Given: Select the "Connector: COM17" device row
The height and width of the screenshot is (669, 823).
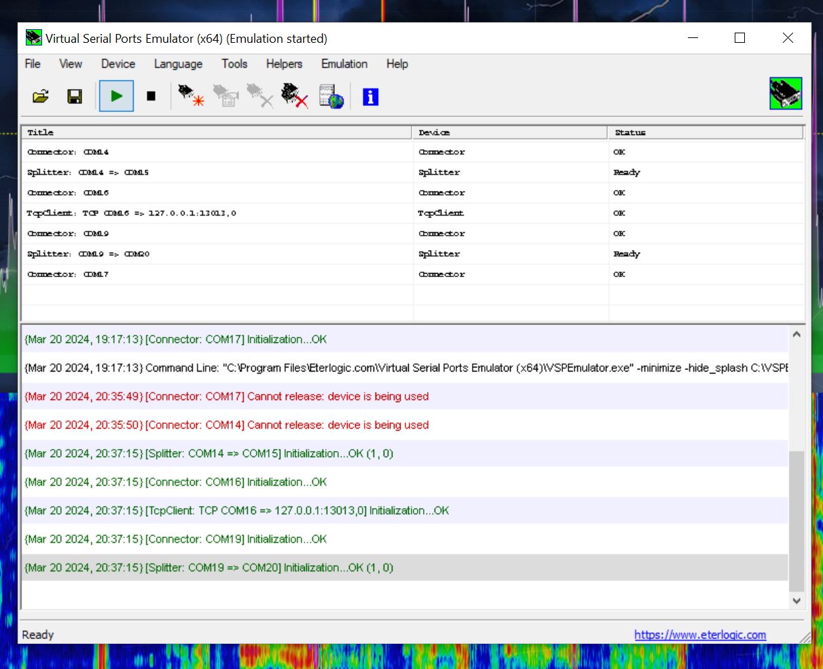Looking at the screenshot, I should click(x=413, y=274).
